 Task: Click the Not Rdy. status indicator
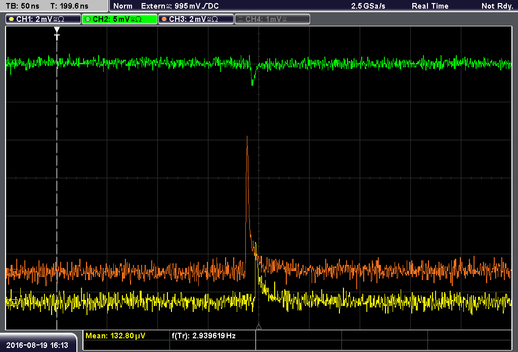[x=497, y=6]
